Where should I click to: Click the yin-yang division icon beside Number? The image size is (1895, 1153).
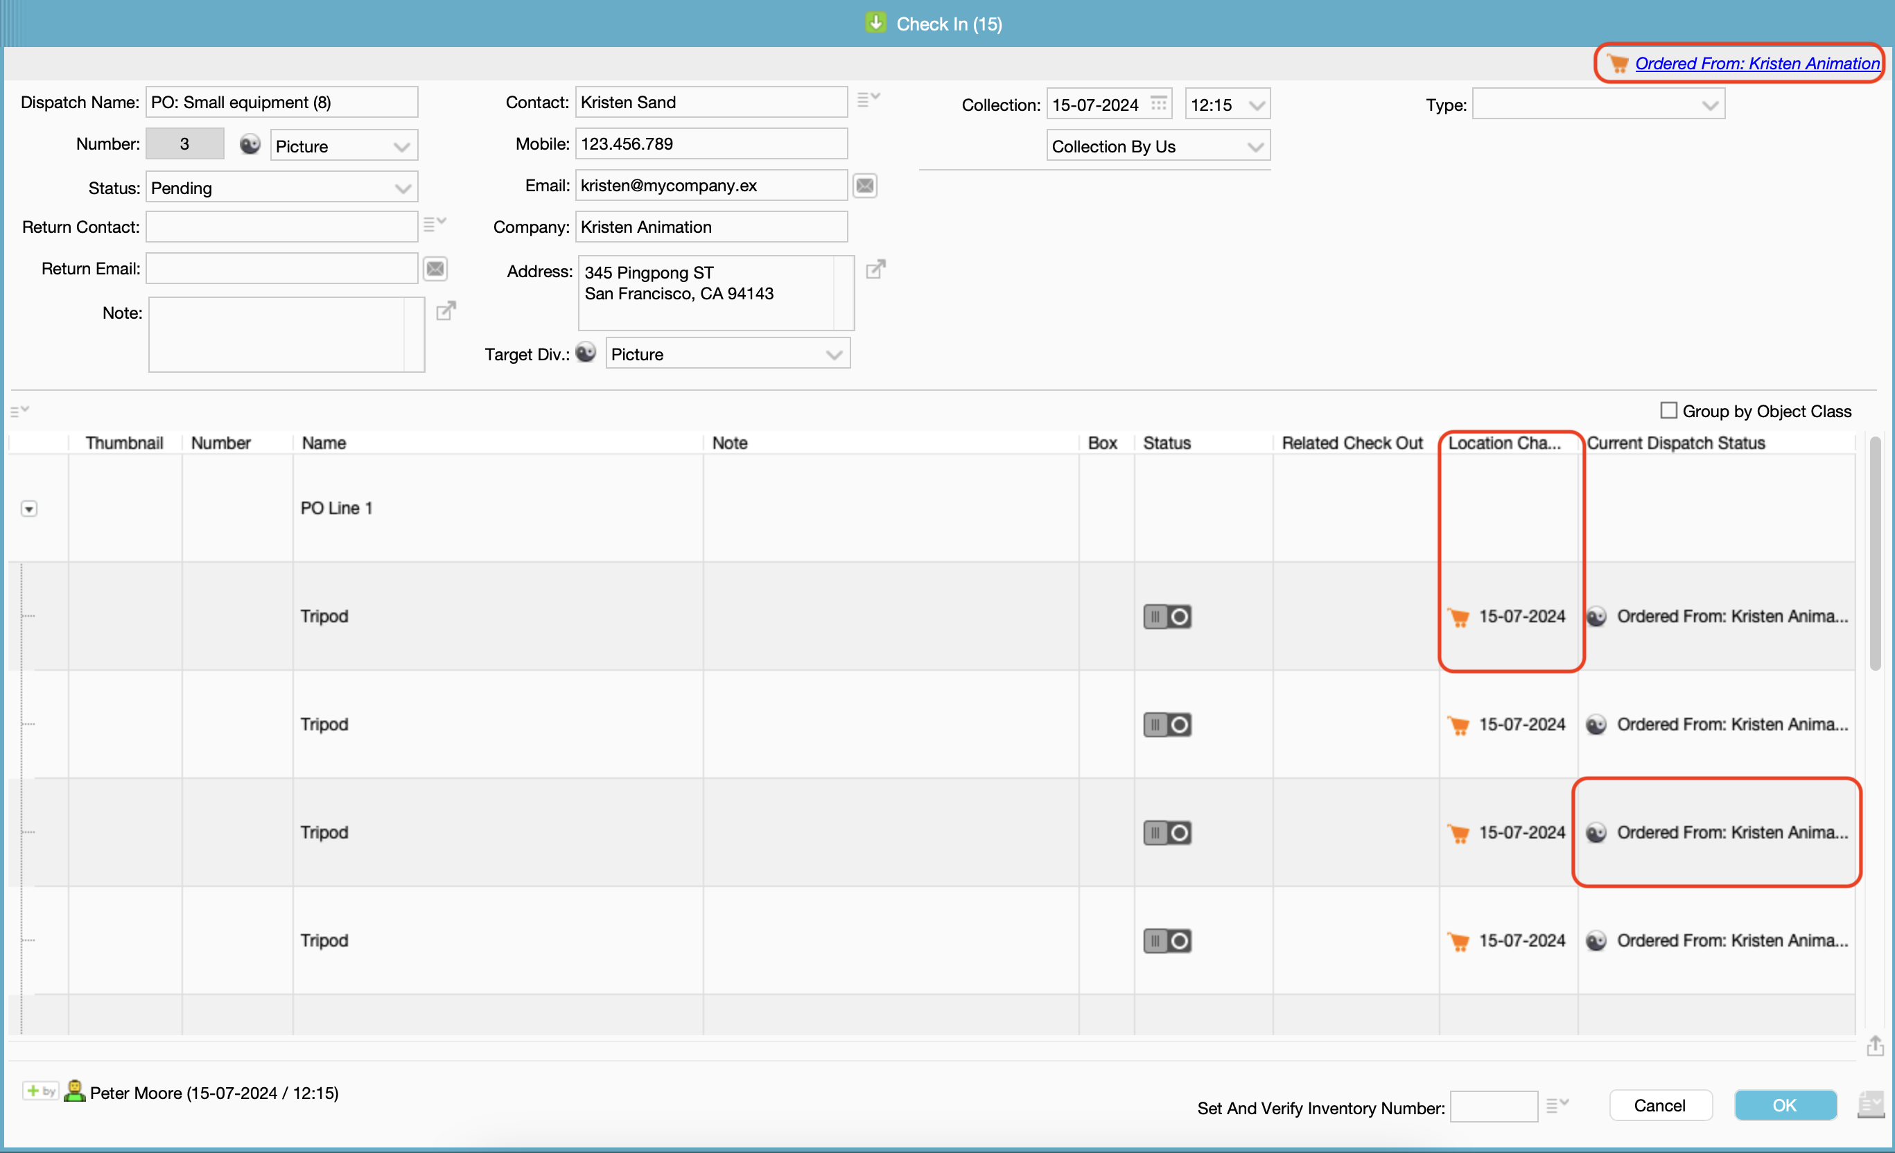coord(250,145)
